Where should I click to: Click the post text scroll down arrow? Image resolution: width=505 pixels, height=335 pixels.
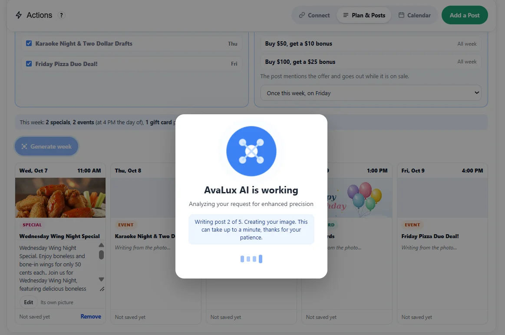101,279
